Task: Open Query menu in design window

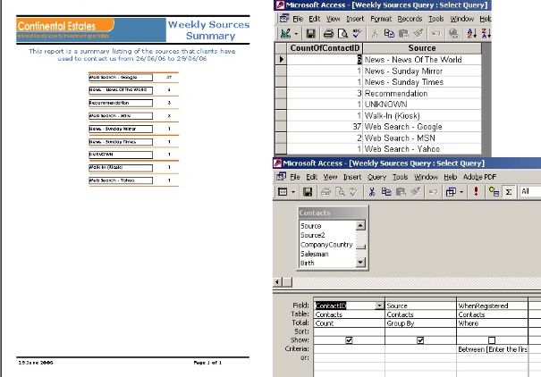Action: [x=376, y=177]
